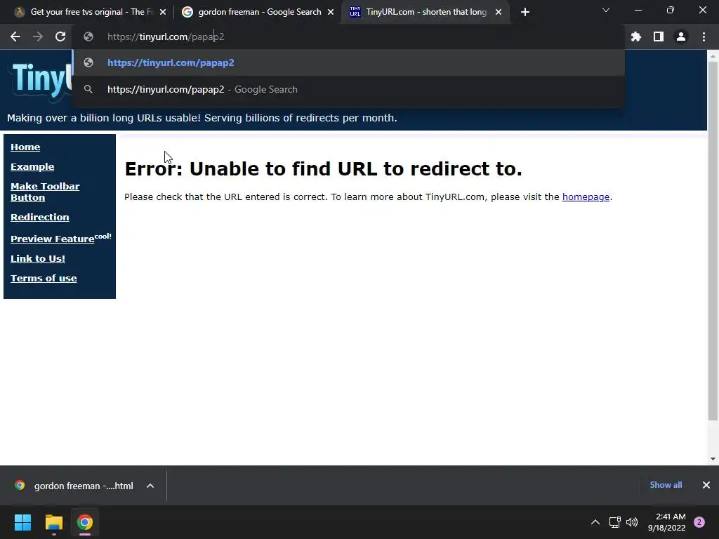Choose the papap2 Google Search suggestion
Image resolution: width=719 pixels, height=539 pixels.
tap(348, 89)
